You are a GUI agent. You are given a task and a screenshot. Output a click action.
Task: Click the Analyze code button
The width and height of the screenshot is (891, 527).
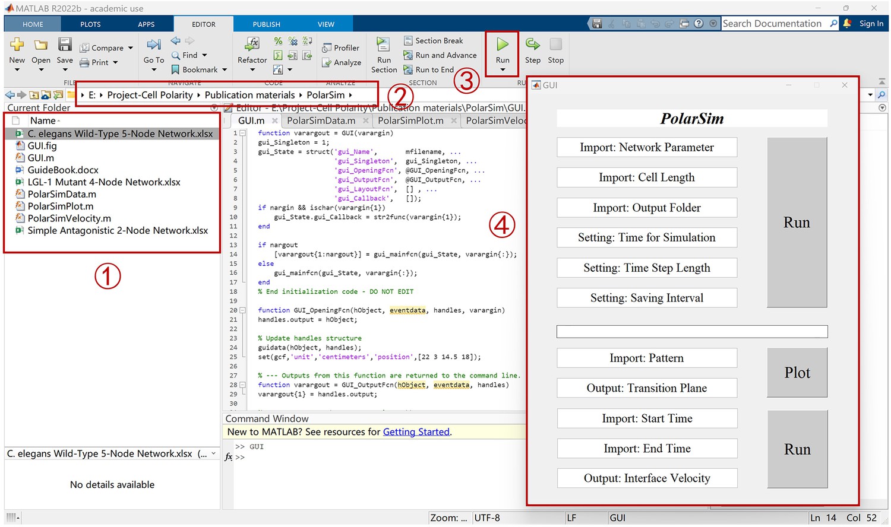pos(342,62)
